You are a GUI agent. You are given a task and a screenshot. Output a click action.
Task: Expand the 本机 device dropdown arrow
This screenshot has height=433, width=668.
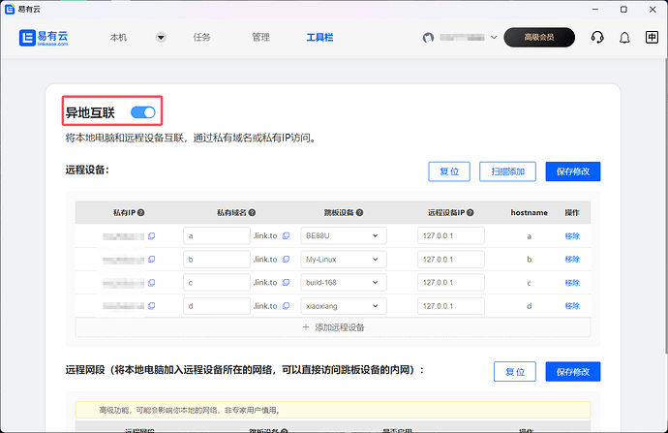[161, 38]
